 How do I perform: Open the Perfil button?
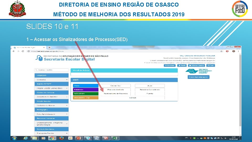tap(182, 65)
